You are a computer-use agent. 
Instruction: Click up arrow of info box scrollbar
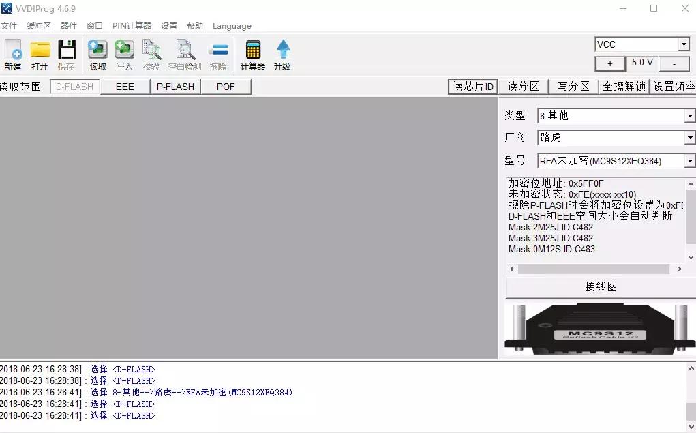tap(691, 184)
